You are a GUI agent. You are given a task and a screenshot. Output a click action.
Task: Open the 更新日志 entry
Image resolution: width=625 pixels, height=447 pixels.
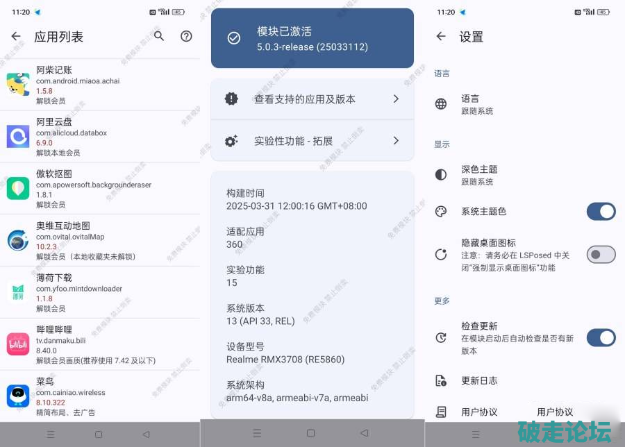click(x=479, y=380)
